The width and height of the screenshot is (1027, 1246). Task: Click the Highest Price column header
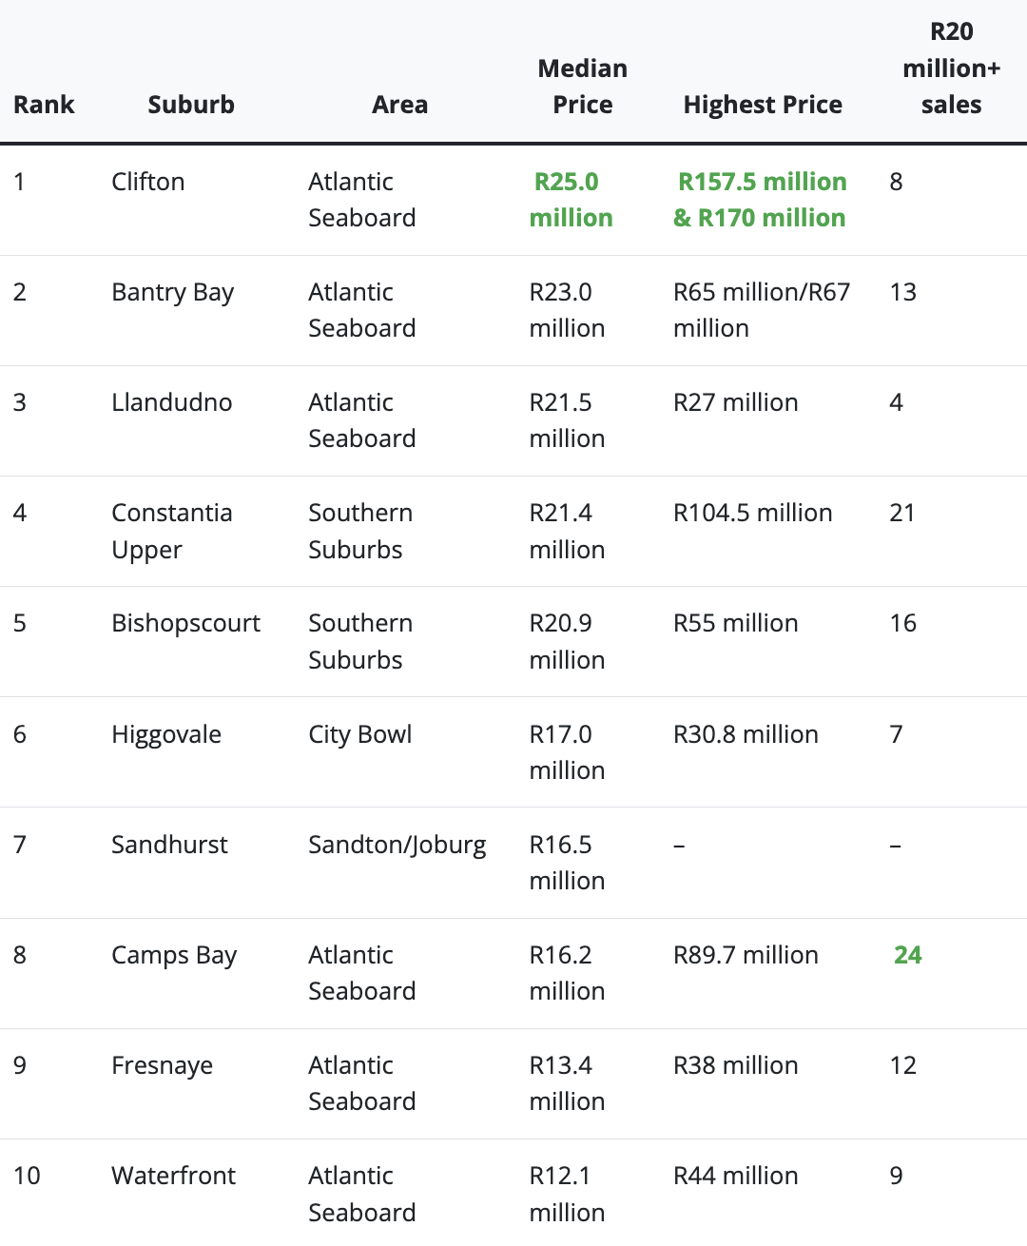[x=762, y=105]
